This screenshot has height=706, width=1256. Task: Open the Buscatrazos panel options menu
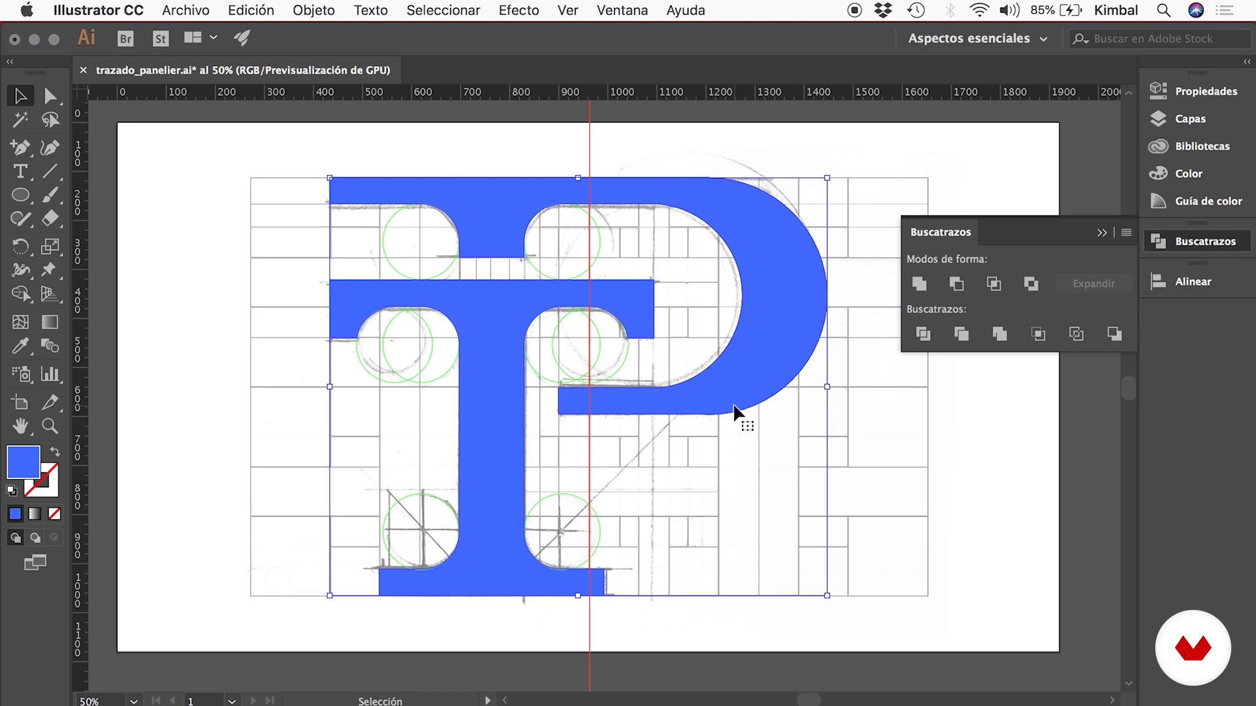pos(1126,232)
